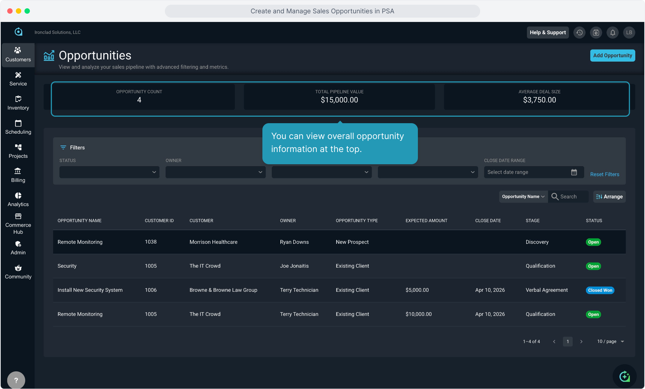The image size is (645, 389).
Task: Open the AI assistant sparkle icon
Action: point(624,376)
